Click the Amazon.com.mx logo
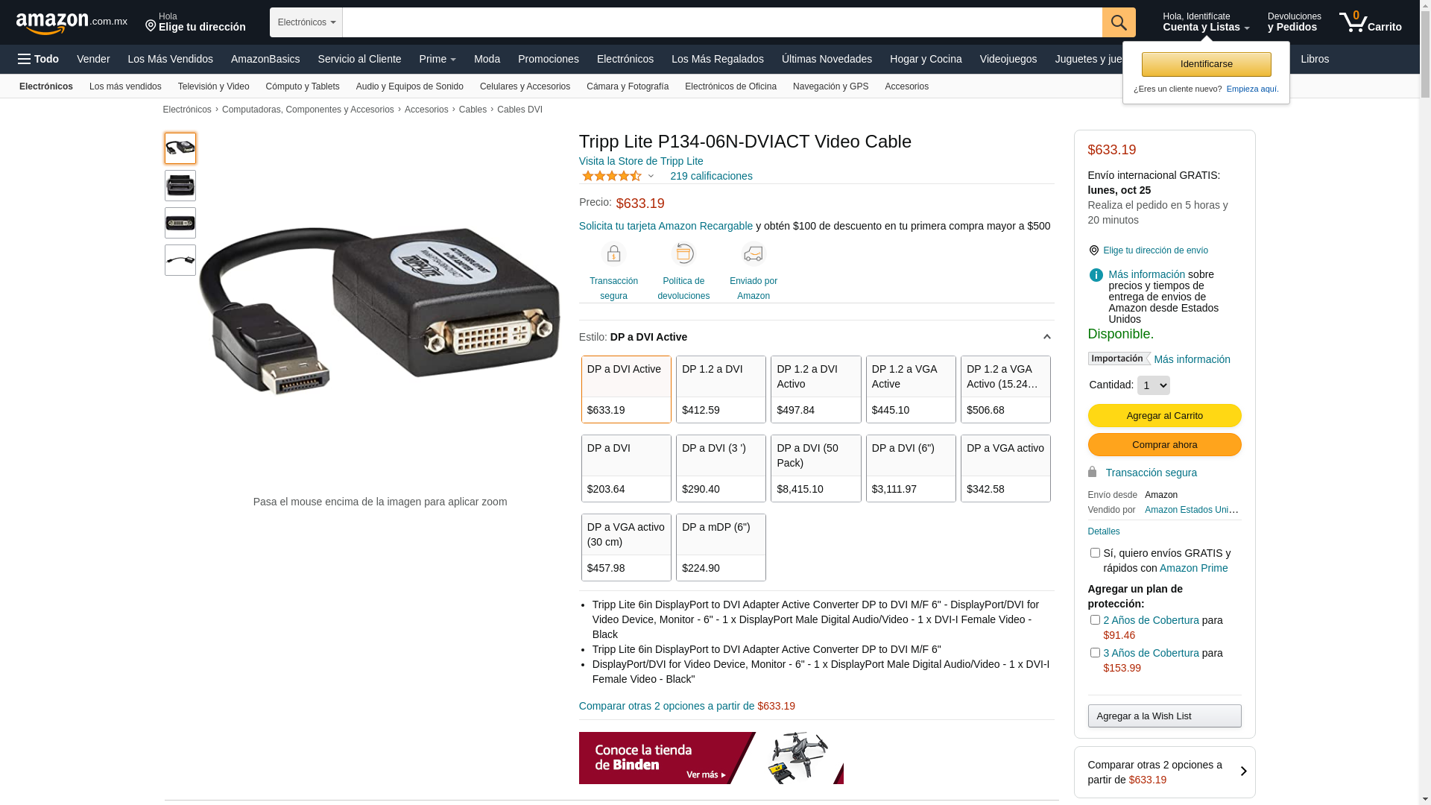The width and height of the screenshot is (1431, 805). 72,22
